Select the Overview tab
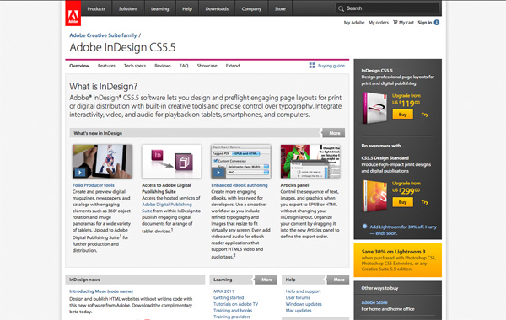 [79, 66]
